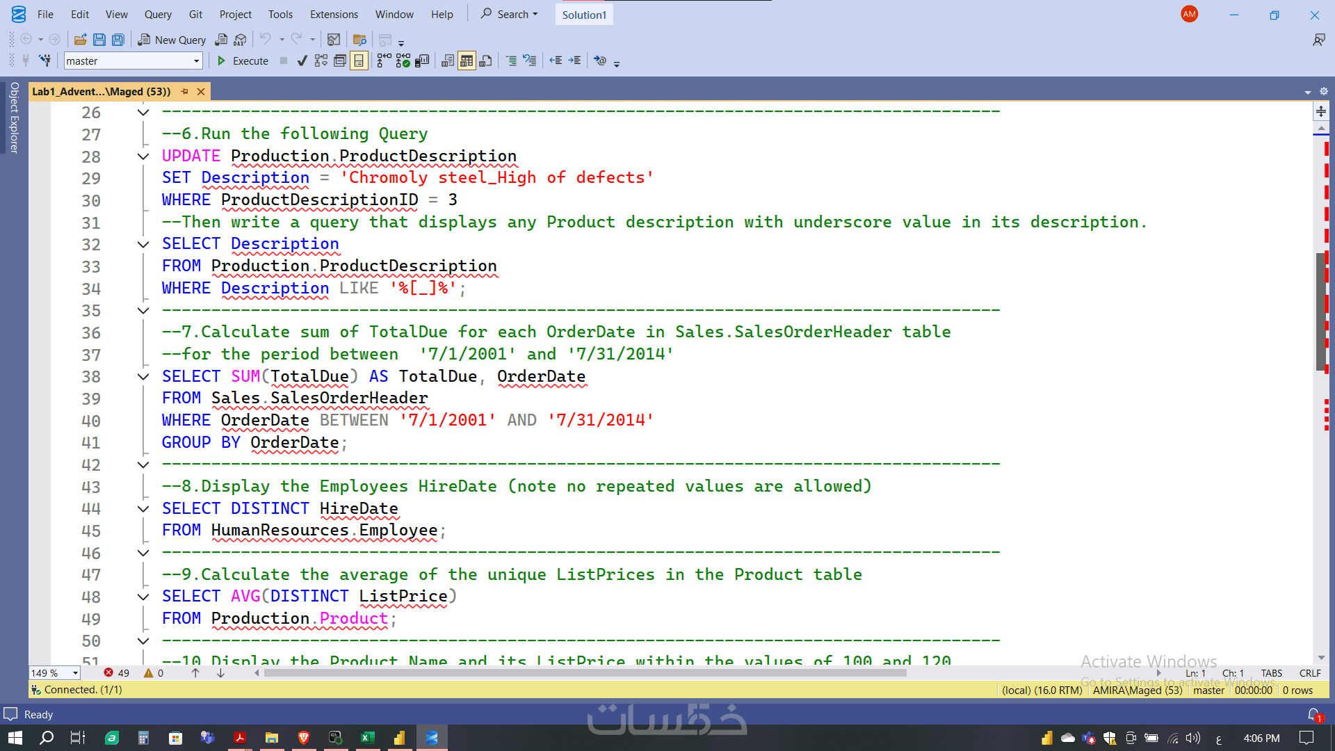Click the Execute button
The width and height of the screenshot is (1335, 751).
[x=243, y=61]
